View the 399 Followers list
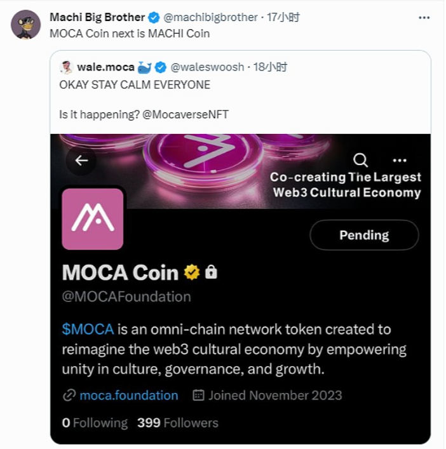446x449 pixels. point(178,422)
